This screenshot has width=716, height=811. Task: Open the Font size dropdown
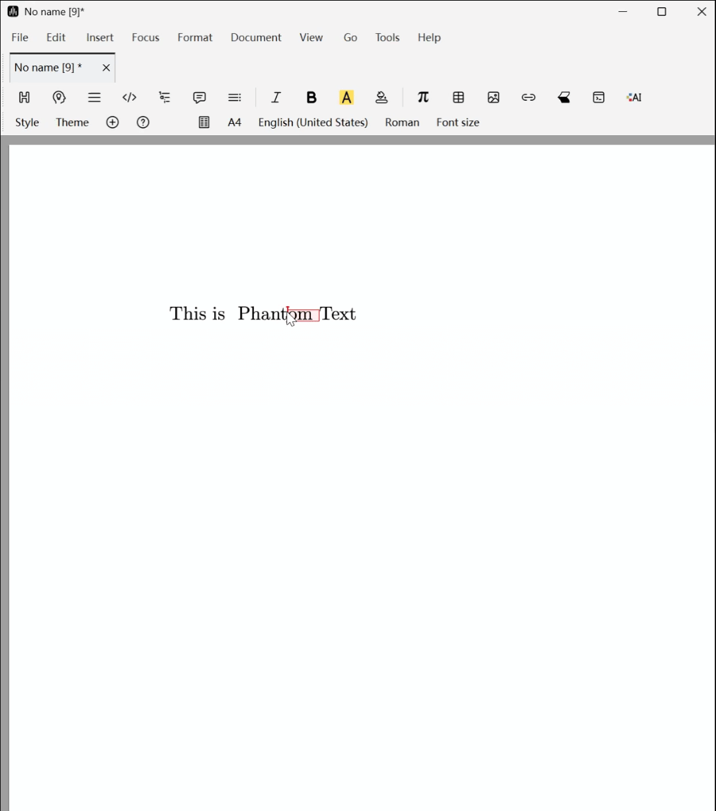tap(457, 123)
